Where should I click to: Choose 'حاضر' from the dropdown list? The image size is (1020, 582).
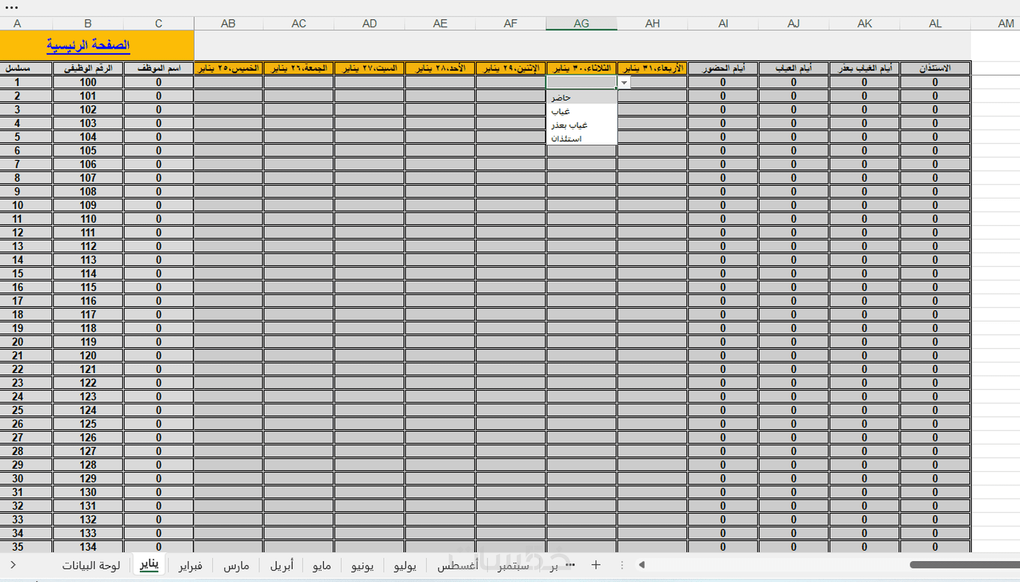tap(581, 97)
